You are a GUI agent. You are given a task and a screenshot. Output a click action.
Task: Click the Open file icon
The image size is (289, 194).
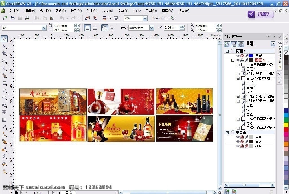12,18
